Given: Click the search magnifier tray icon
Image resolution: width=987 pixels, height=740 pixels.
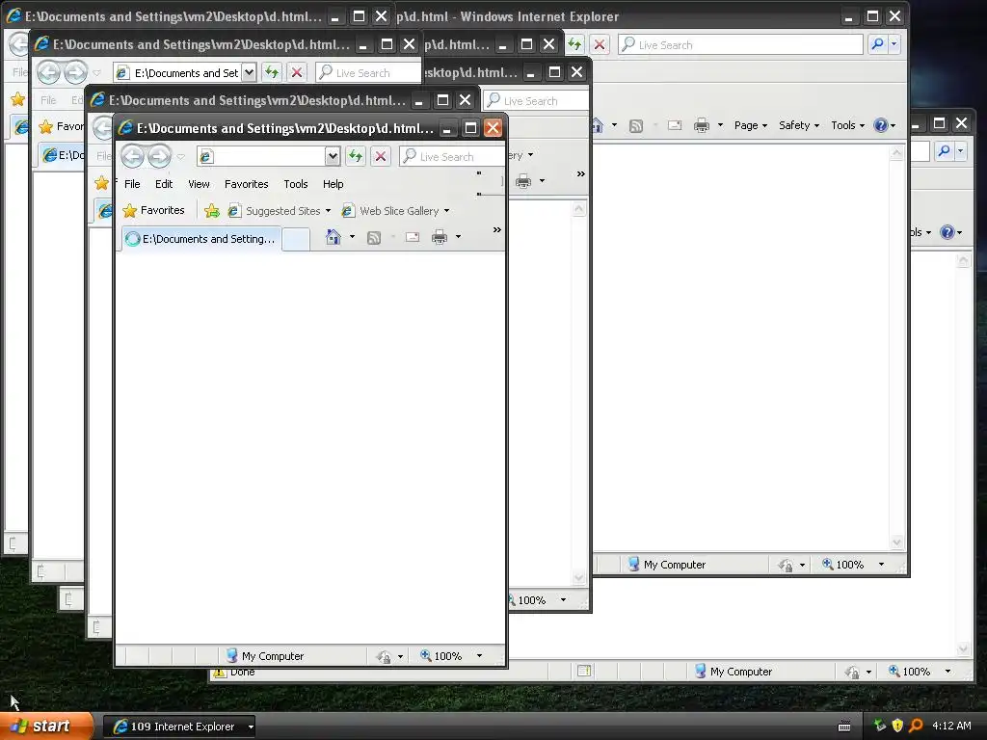Looking at the screenshot, I should tap(916, 726).
